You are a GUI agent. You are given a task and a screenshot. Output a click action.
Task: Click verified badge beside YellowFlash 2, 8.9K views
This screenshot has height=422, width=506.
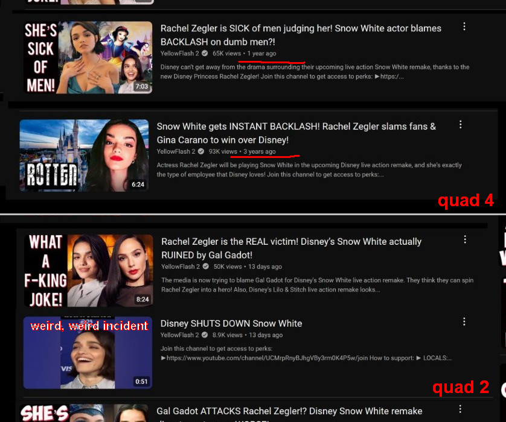205,335
